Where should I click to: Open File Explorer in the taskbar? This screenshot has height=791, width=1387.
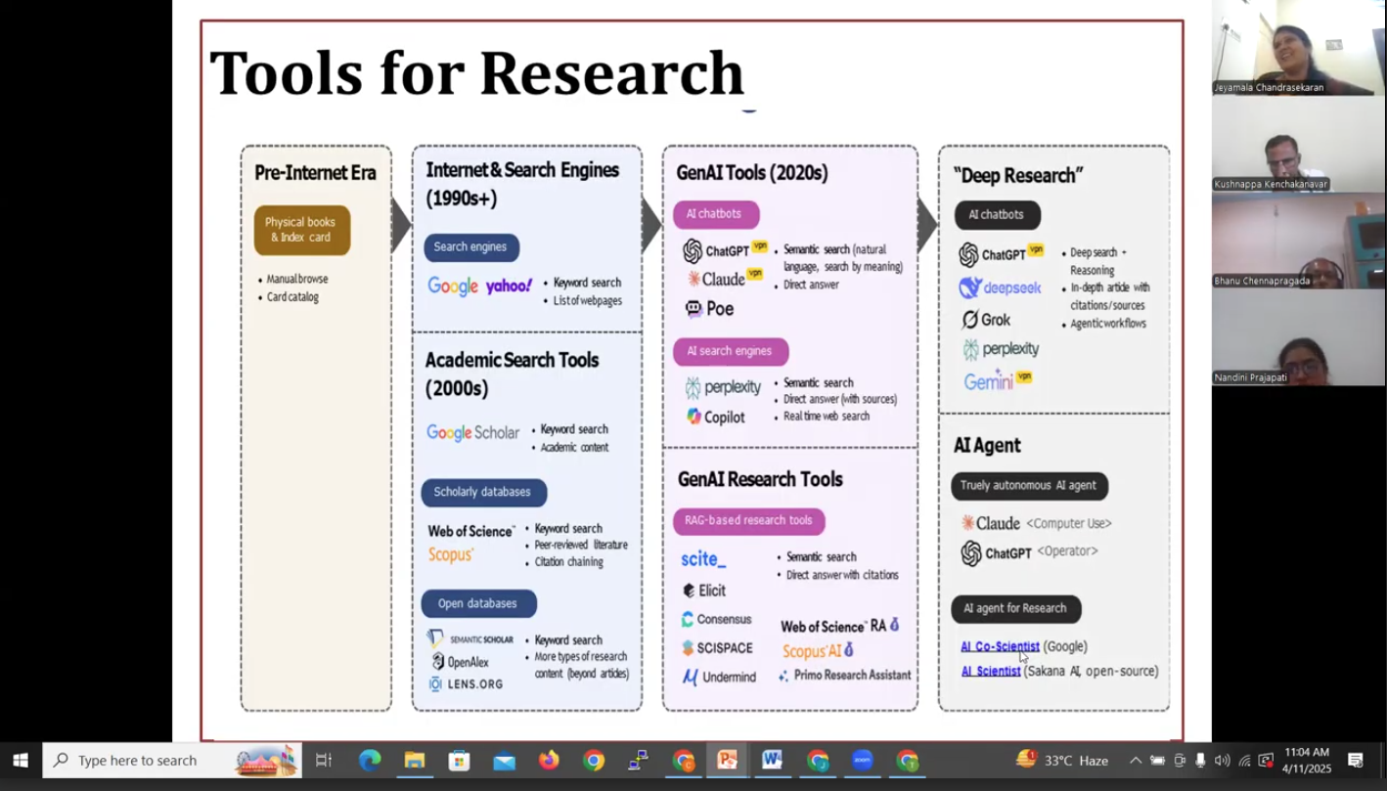(x=415, y=761)
